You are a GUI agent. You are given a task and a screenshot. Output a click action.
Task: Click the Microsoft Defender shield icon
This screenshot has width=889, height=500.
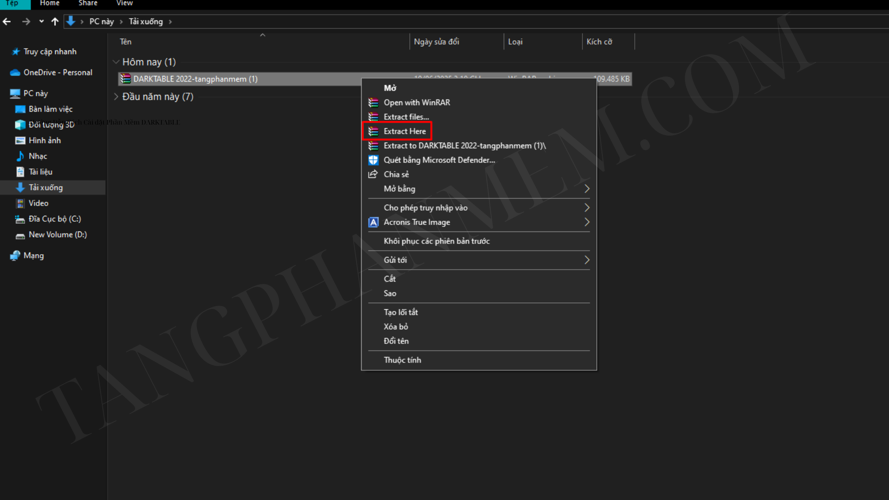pos(373,160)
